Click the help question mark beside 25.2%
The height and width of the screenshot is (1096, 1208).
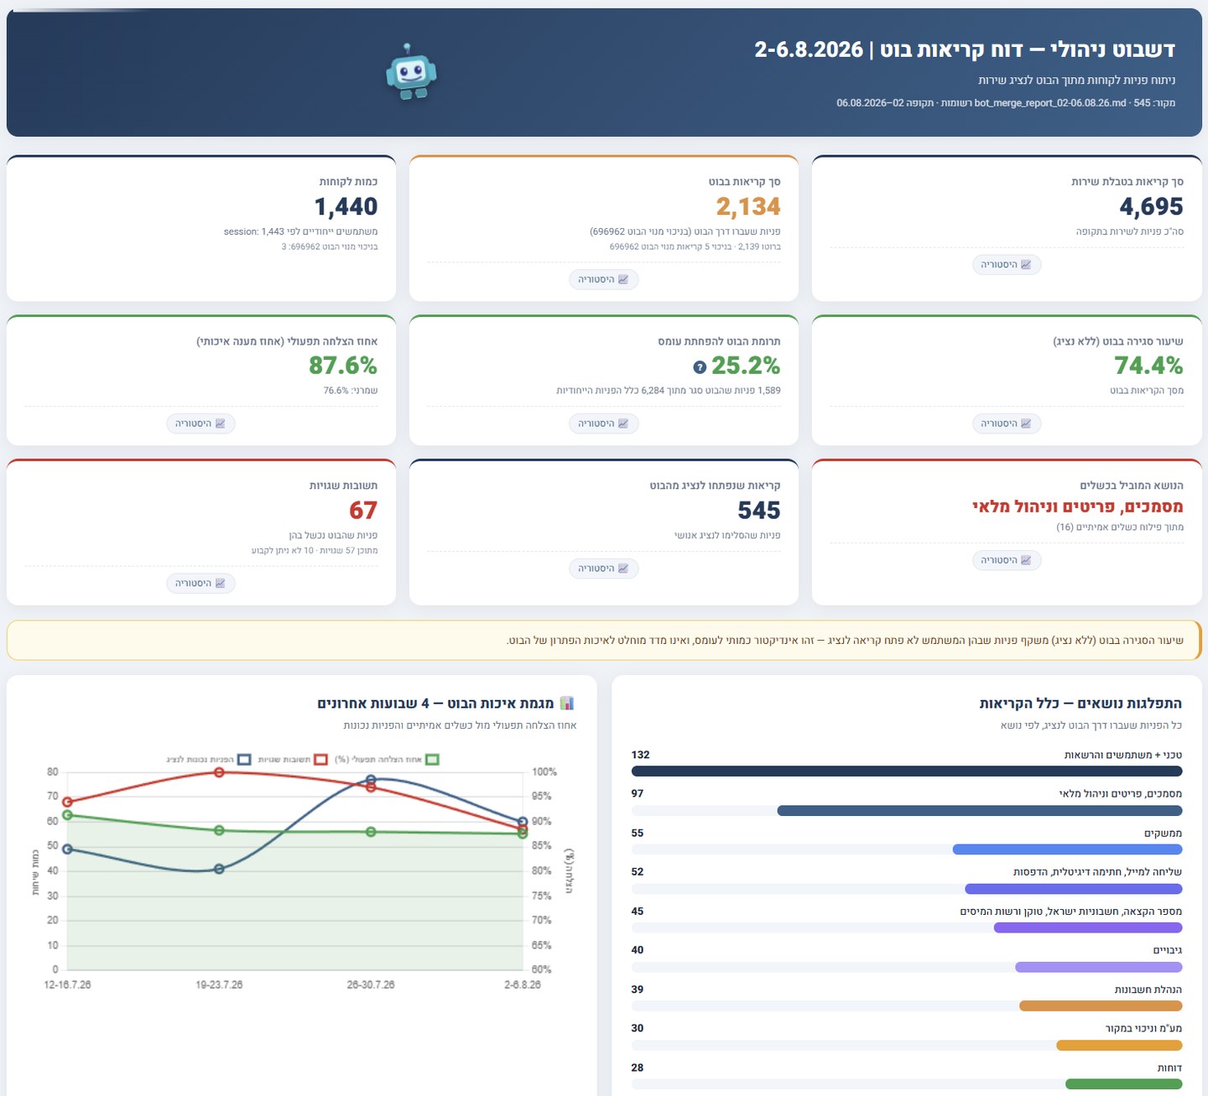click(700, 367)
